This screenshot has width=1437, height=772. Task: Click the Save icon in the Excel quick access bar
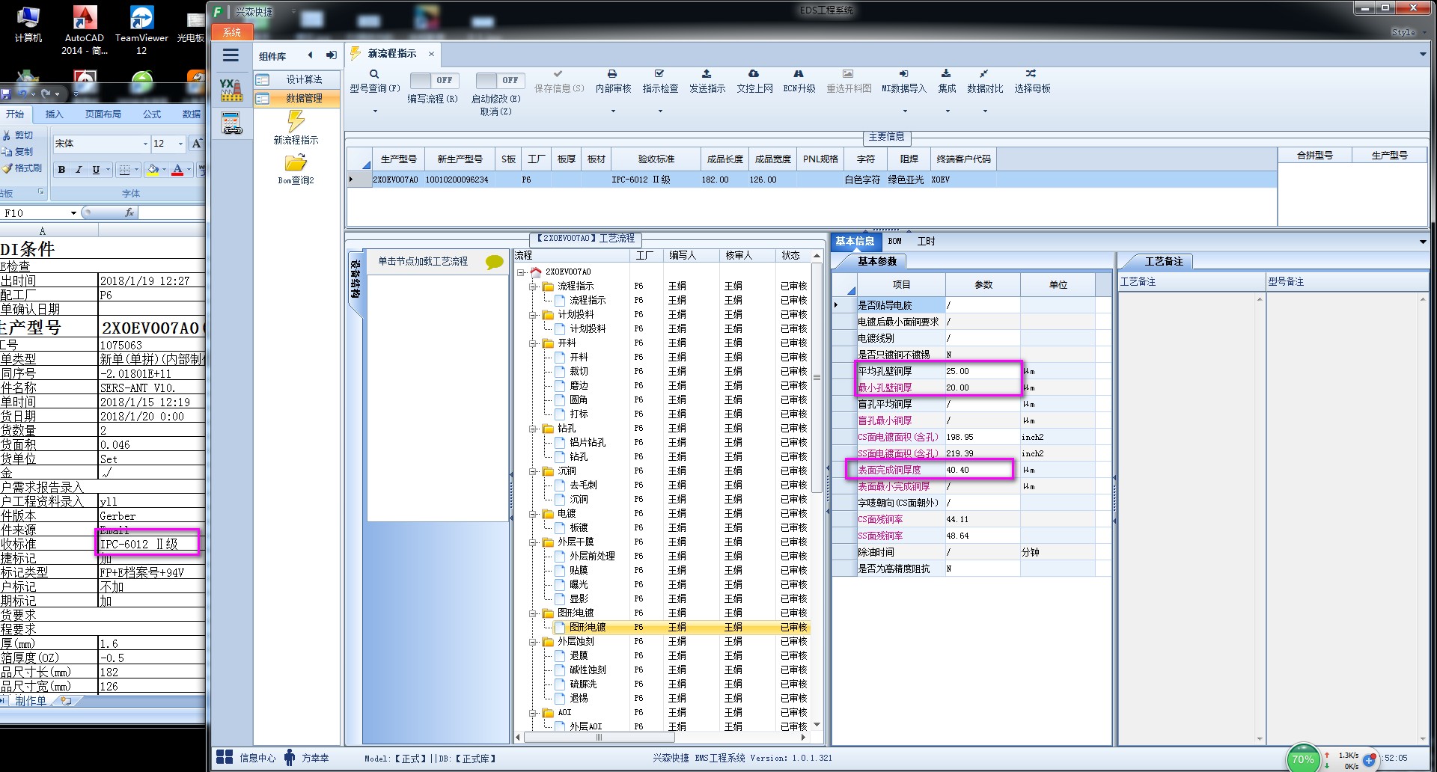pos(6,94)
